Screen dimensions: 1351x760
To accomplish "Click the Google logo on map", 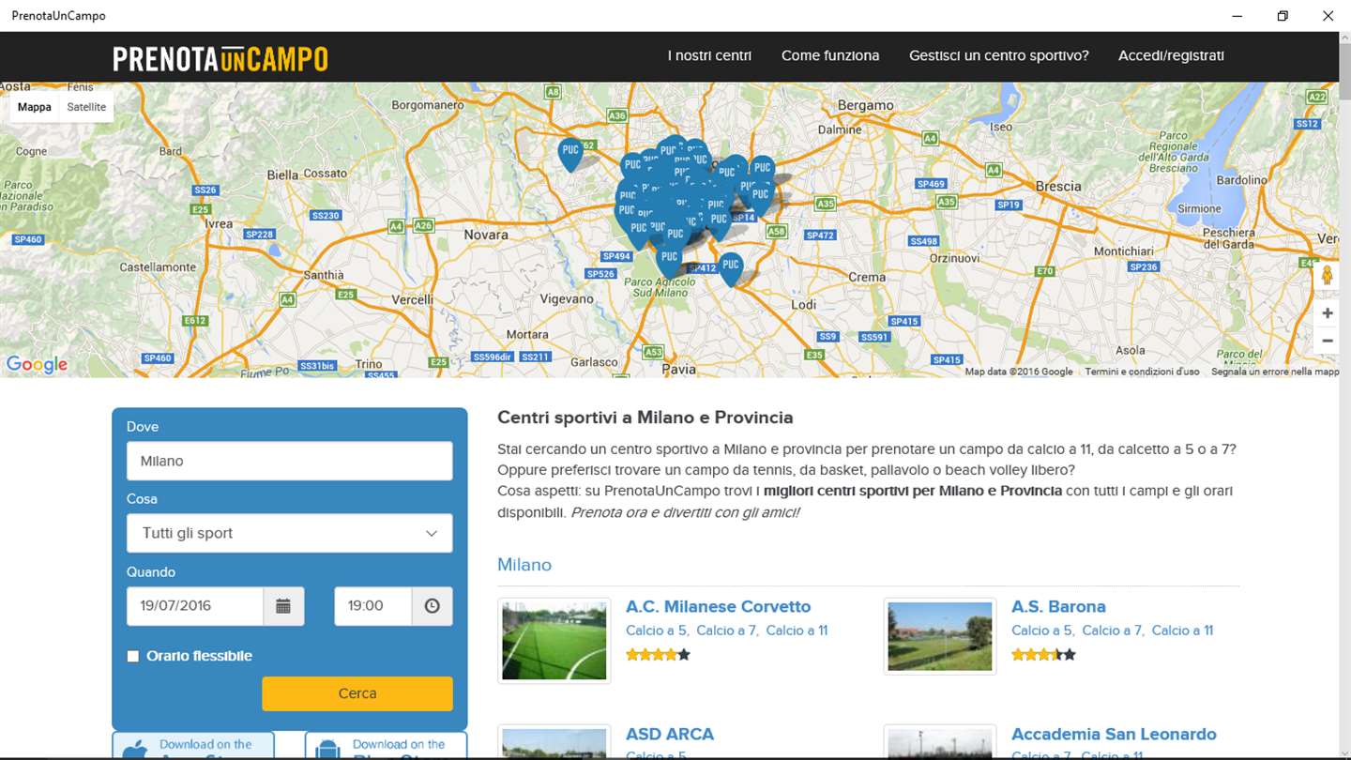I will (x=37, y=364).
